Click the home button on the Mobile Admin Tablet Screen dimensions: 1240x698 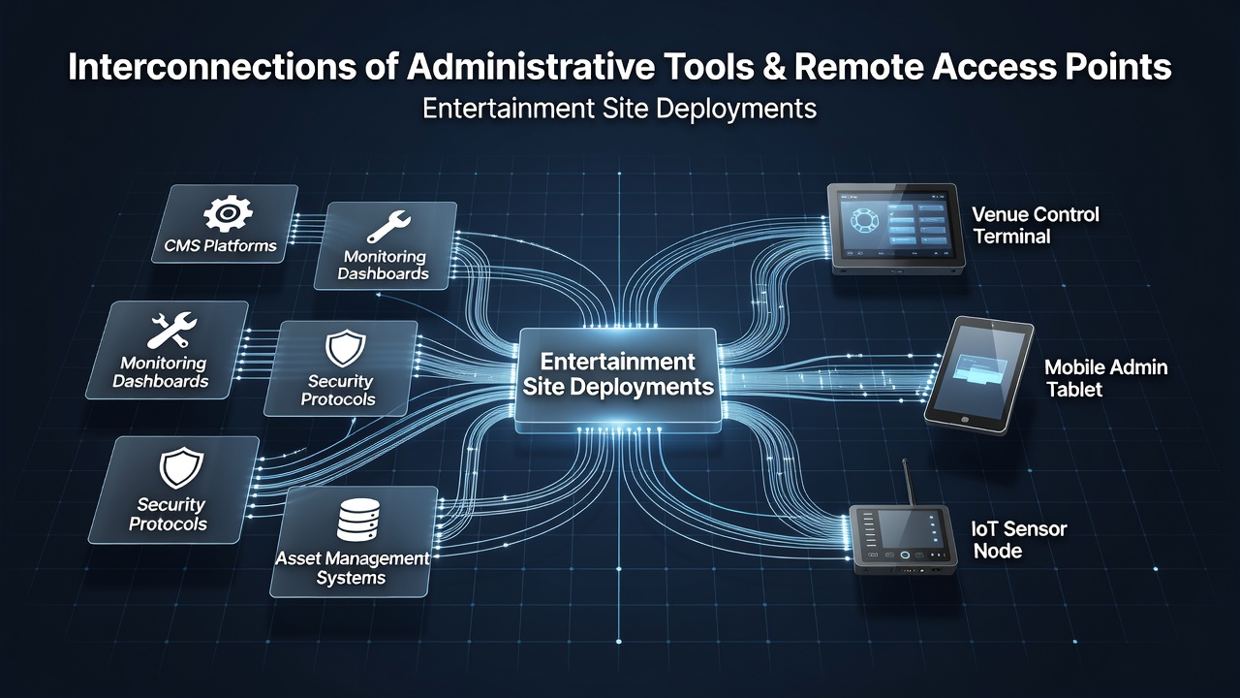tap(964, 417)
